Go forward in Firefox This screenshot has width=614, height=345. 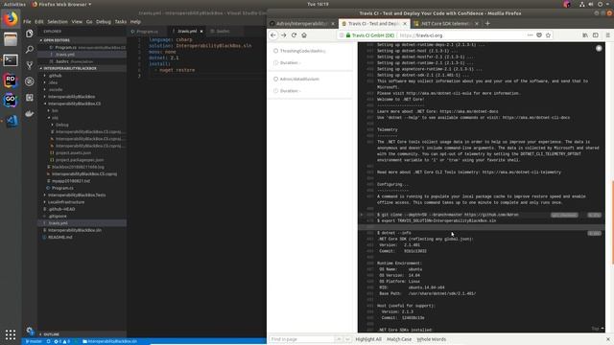(284, 35)
